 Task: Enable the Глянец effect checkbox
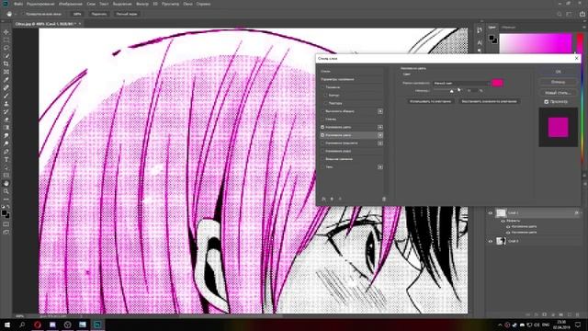(322, 119)
